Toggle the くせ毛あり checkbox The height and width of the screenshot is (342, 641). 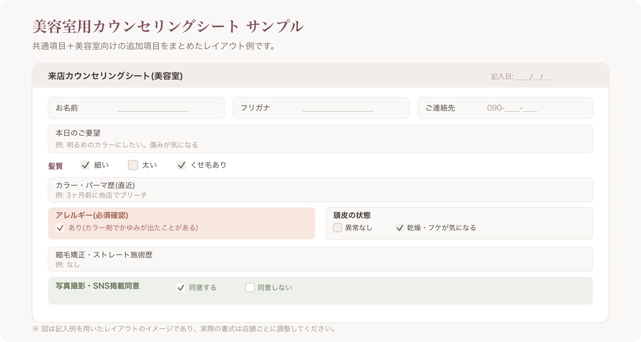[181, 165]
